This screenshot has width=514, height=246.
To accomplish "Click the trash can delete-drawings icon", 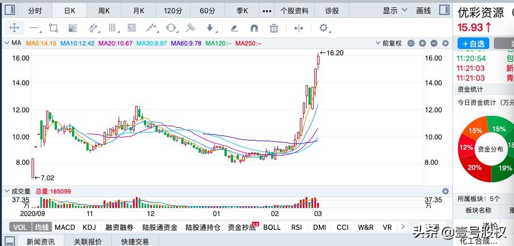I will [274, 28].
